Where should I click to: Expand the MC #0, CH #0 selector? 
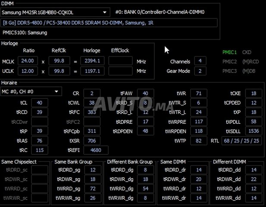(x=31, y=91)
